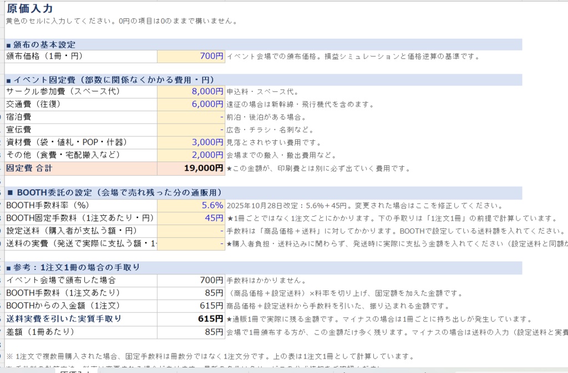Select the 頒布価格 input cell showing 700円
This screenshot has height=373, width=568.
[191, 57]
